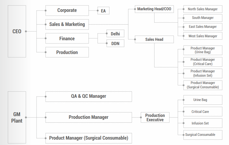This screenshot has width=229, height=145.
Task: Click the Production Executive box
Action: (155, 117)
